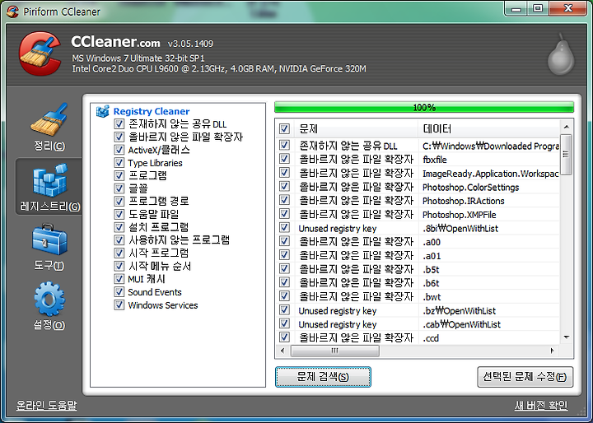Image resolution: width=593 pixels, height=423 pixels.
Task: Click the horizontal scrollbar thumb
Action: point(334,351)
